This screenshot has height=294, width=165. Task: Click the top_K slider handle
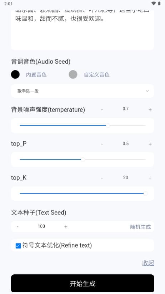[145, 193]
